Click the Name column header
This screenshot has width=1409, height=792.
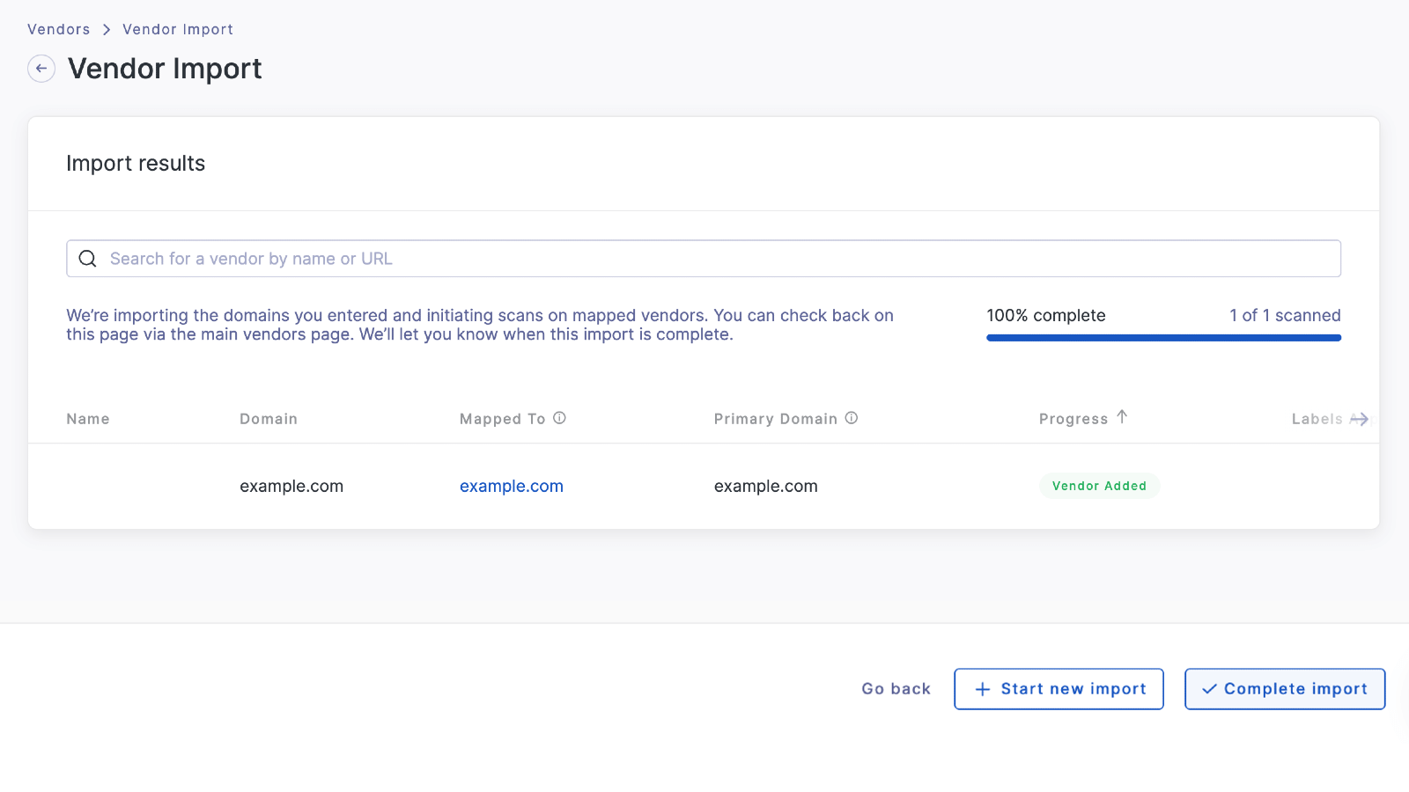click(x=88, y=419)
